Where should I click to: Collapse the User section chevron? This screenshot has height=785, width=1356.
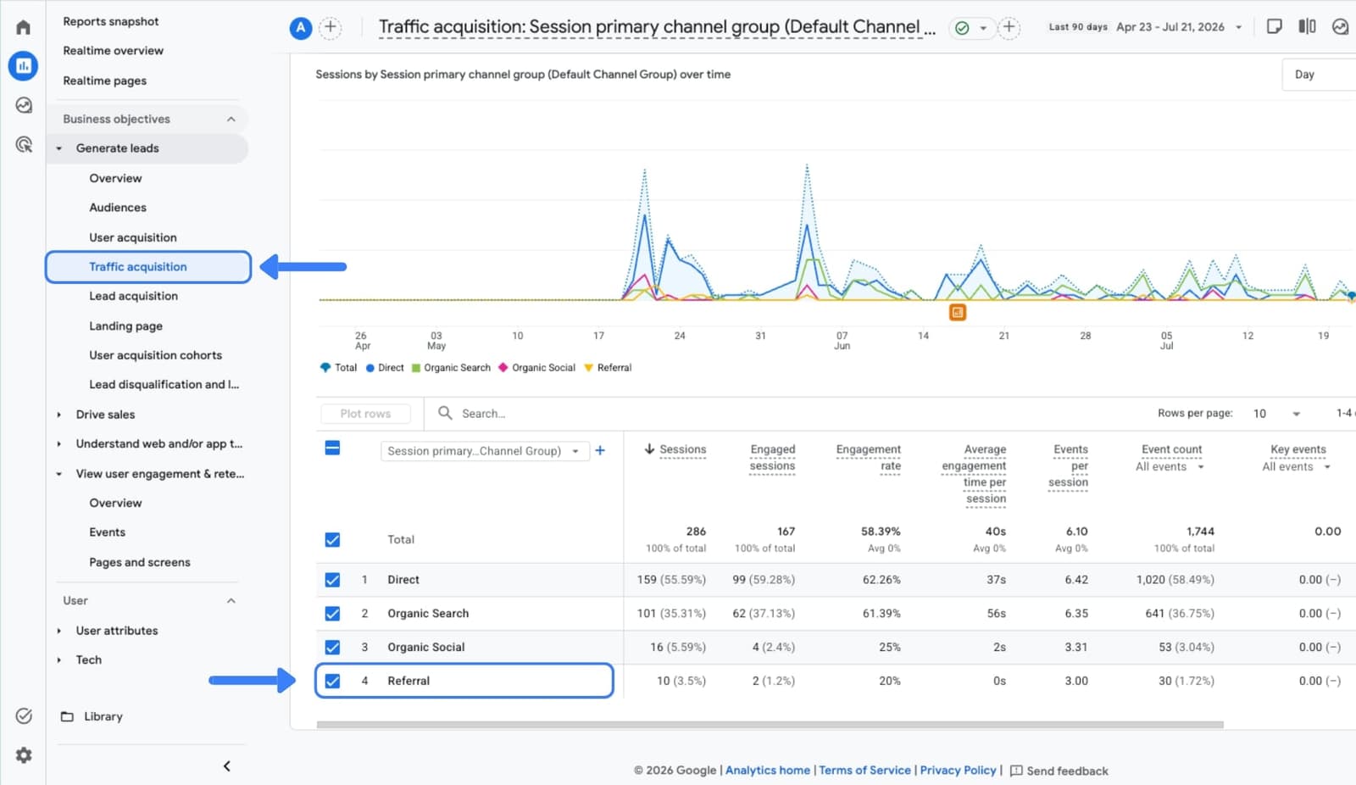pos(231,601)
